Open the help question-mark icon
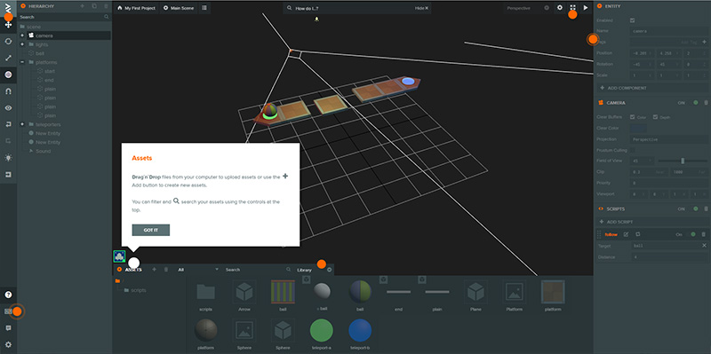 pyautogui.click(x=8, y=295)
